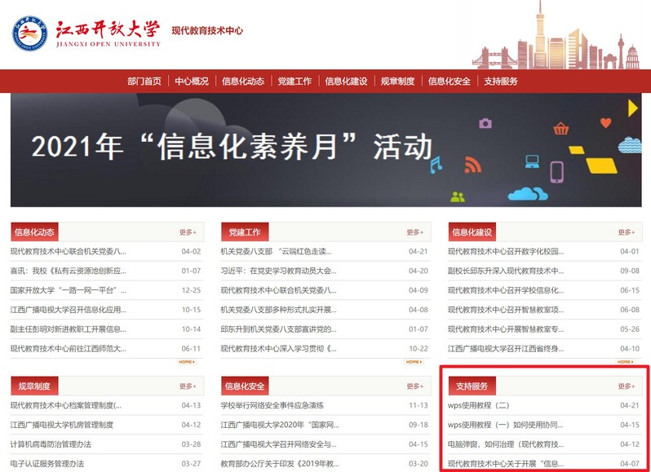Screen dimensions: 651x472
Task: Open 中心概况 menu item
Action: pos(192,81)
